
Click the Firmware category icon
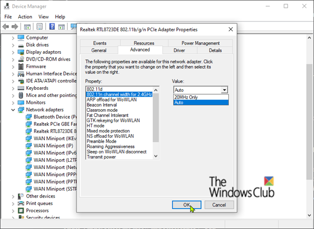(21, 66)
